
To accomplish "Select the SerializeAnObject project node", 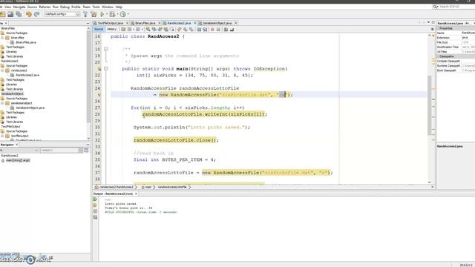I will 12,94.
